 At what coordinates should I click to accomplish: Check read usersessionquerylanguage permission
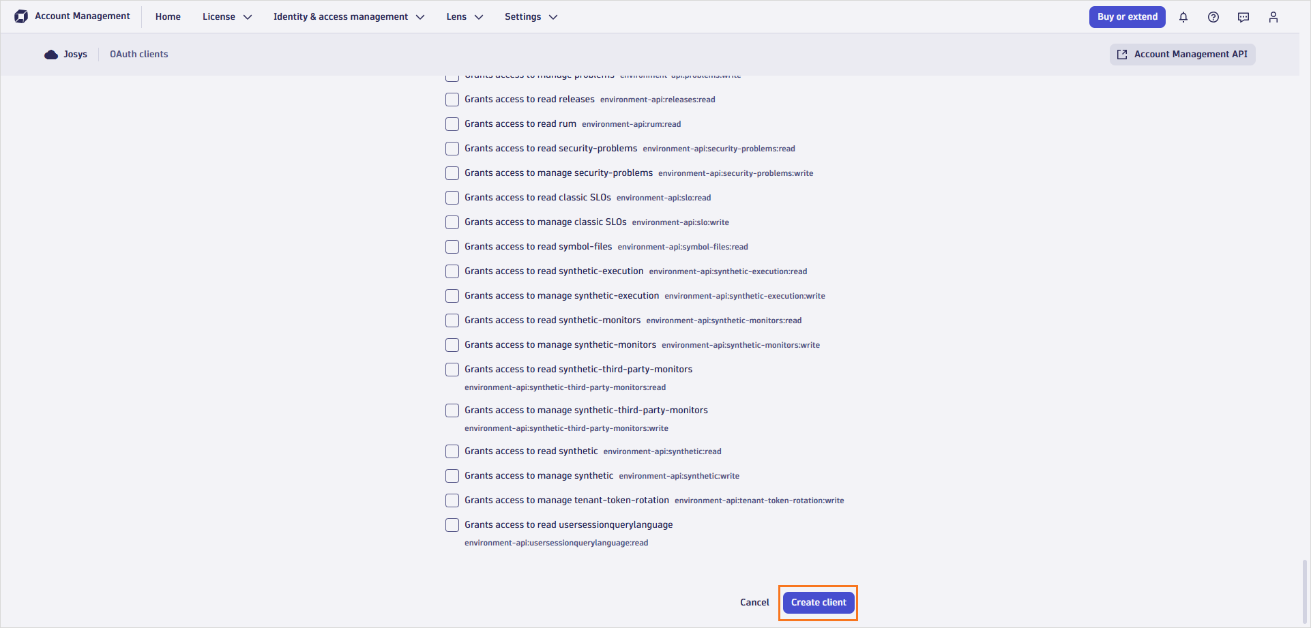pyautogui.click(x=452, y=525)
